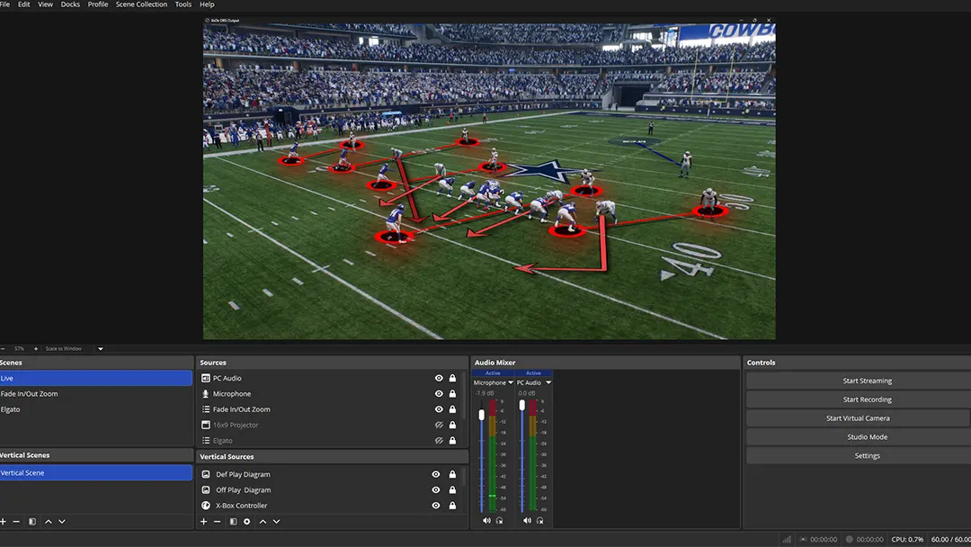Open the Tools menu

point(183,4)
